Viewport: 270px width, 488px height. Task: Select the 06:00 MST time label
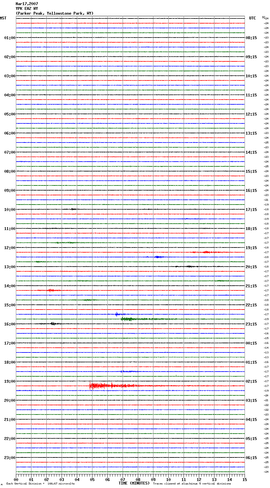click(10, 133)
